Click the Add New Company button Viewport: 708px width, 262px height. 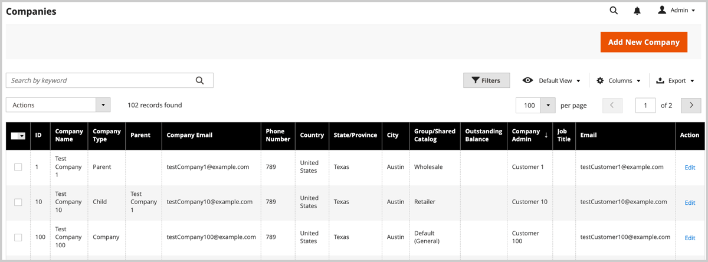tap(644, 42)
